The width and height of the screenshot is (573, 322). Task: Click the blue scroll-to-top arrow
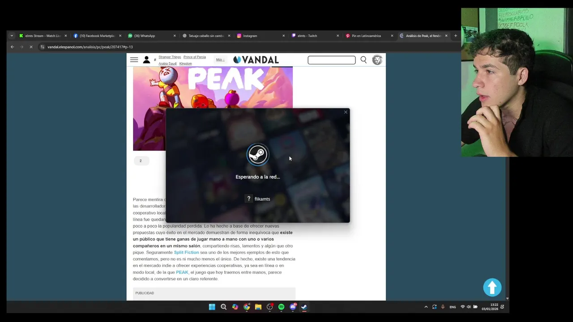[x=492, y=288]
